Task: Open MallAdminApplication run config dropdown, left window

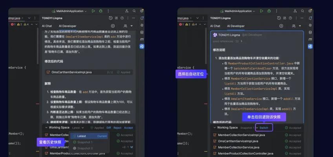Action: pyautogui.click(x=86, y=11)
